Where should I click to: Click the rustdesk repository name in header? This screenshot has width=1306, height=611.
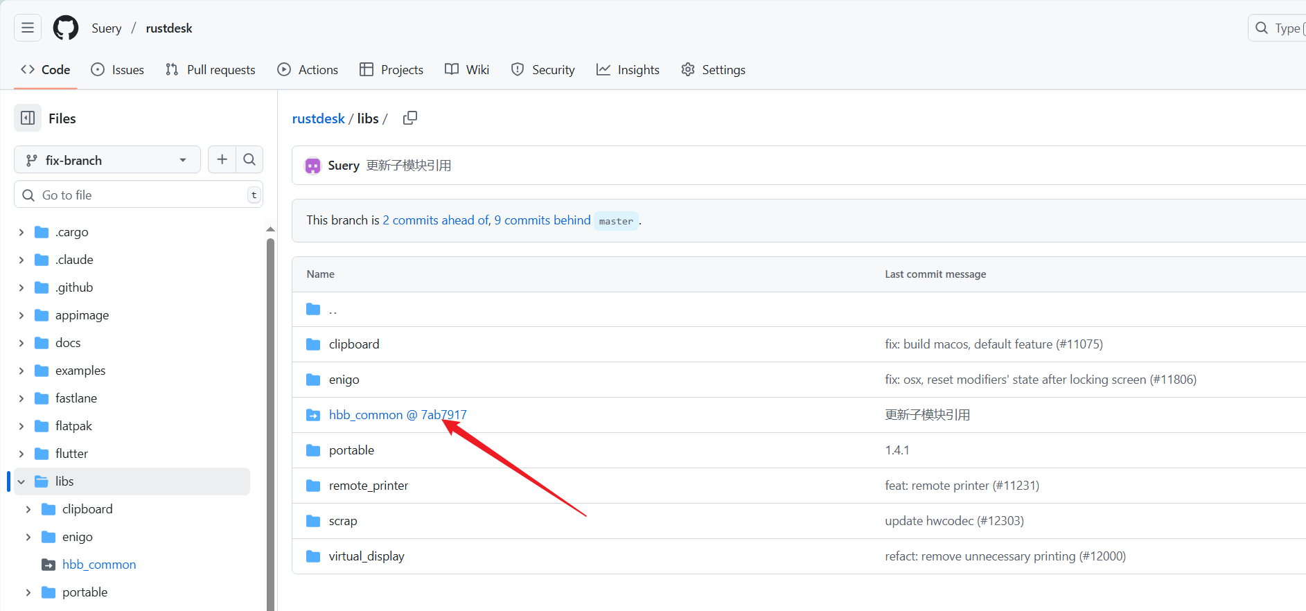click(169, 28)
